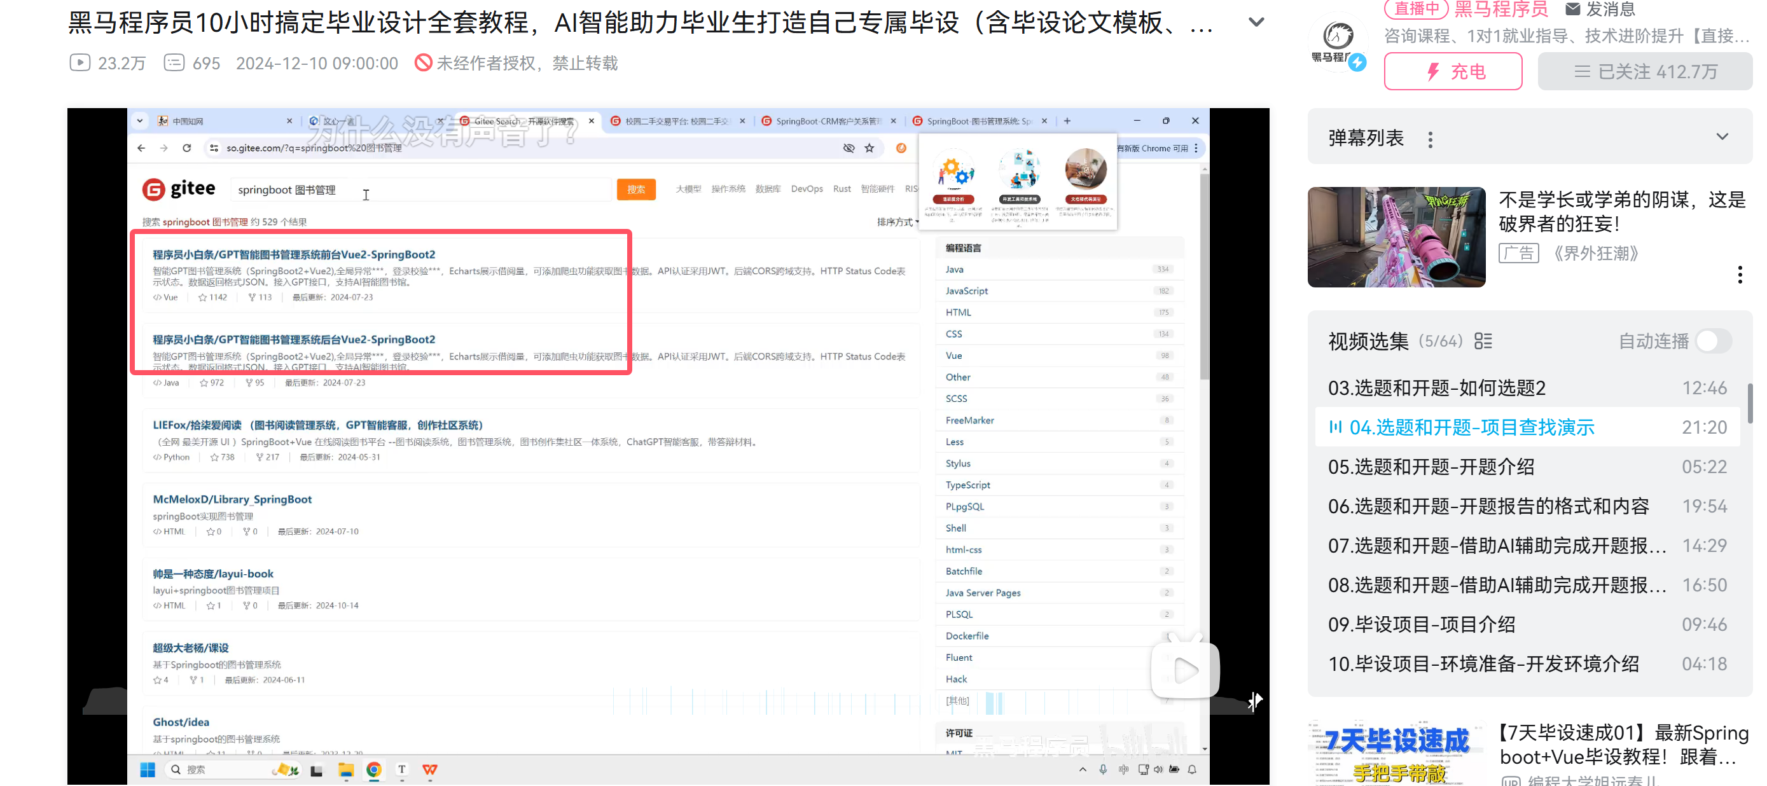Open the 黑马程序员 uploader avatar
This screenshot has height=786, width=1767.
[1338, 41]
